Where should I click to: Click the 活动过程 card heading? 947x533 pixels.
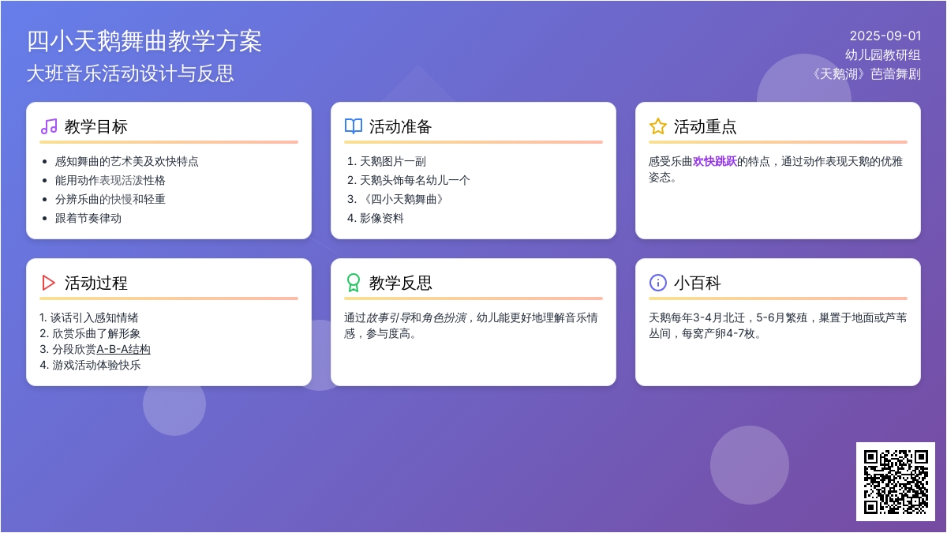tap(96, 283)
